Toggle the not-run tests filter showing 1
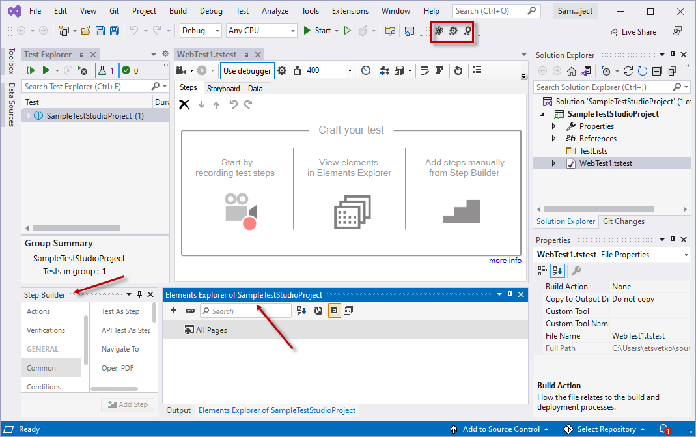Viewport: 696px width, 437px height. (x=107, y=70)
